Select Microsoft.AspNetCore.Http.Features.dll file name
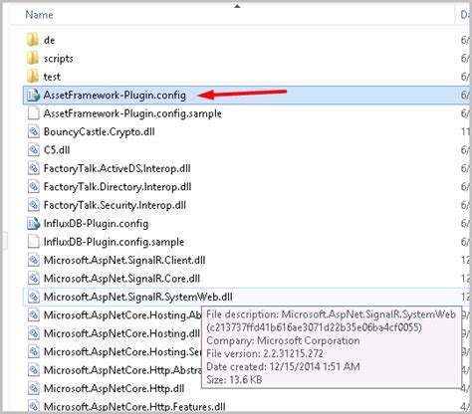Viewport: 472px width, 414px height. coord(134,407)
